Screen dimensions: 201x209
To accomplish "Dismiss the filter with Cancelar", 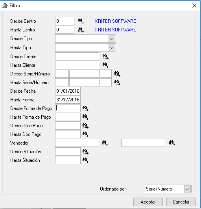I will click(x=181, y=202).
